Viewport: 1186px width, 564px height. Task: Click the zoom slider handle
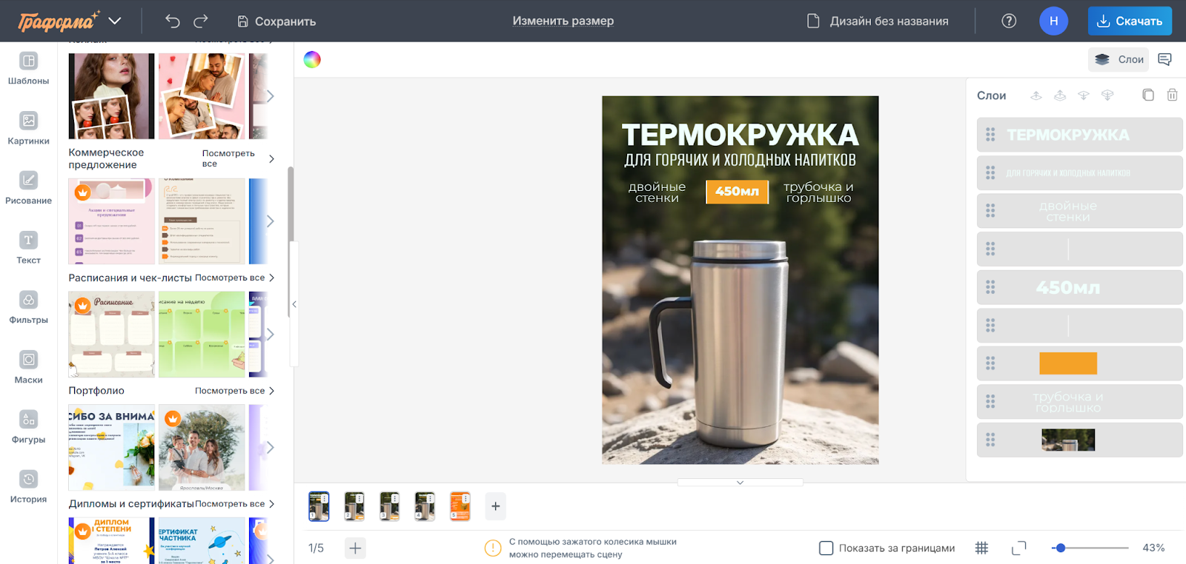click(1061, 548)
